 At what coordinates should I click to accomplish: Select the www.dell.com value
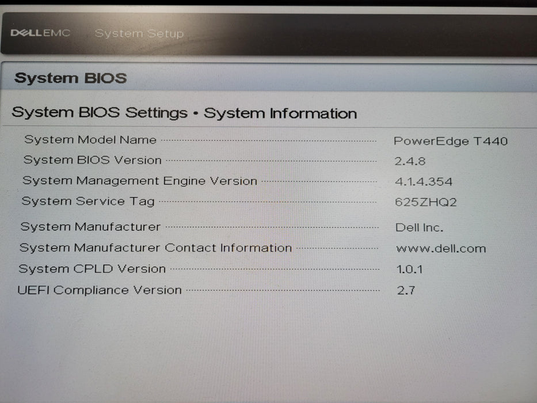coord(441,249)
